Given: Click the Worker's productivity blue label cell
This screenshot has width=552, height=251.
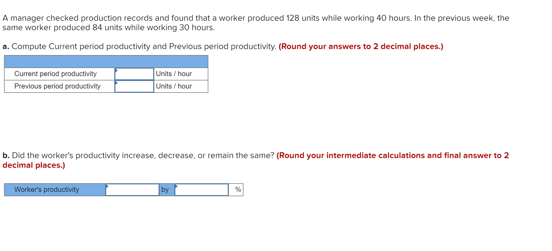Looking at the screenshot, I should (x=55, y=190).
